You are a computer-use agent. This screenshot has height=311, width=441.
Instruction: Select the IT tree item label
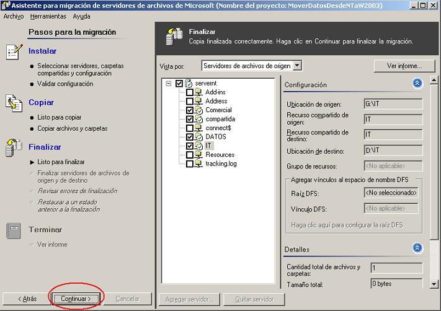208,146
